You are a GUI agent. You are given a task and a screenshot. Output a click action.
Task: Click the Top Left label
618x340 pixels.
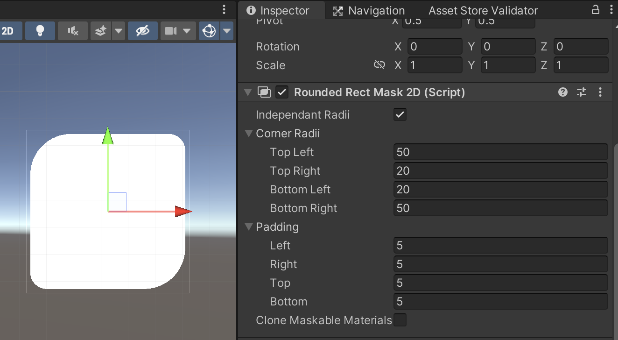click(292, 152)
